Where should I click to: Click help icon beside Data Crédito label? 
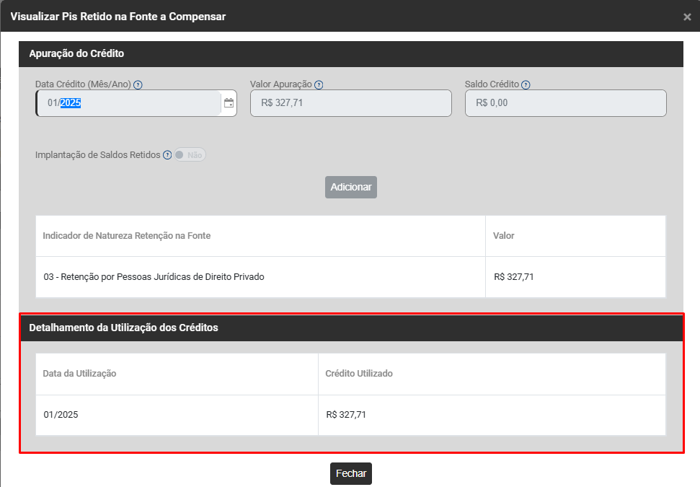click(x=138, y=84)
